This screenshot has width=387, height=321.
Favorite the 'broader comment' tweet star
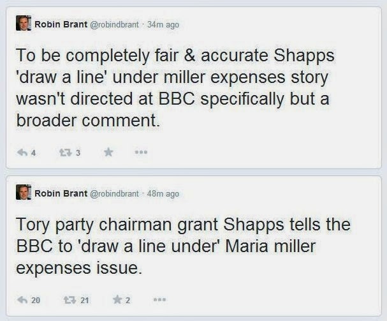coord(108,153)
